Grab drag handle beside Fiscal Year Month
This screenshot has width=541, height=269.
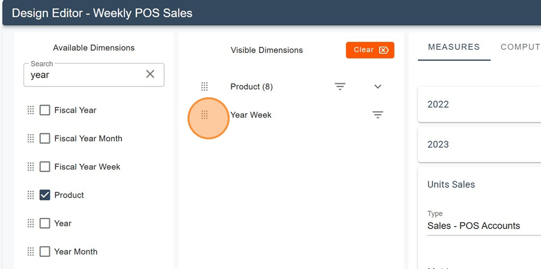tap(31, 138)
